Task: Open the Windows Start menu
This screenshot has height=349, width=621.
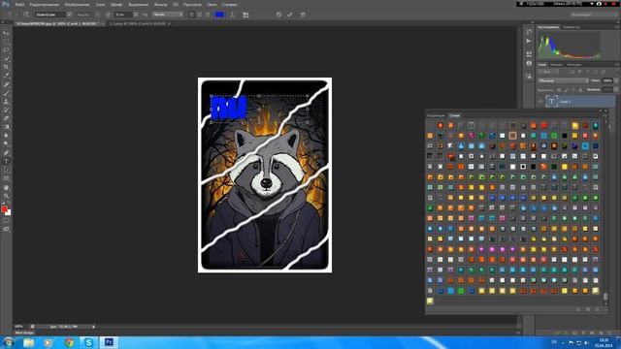Action: (9, 342)
